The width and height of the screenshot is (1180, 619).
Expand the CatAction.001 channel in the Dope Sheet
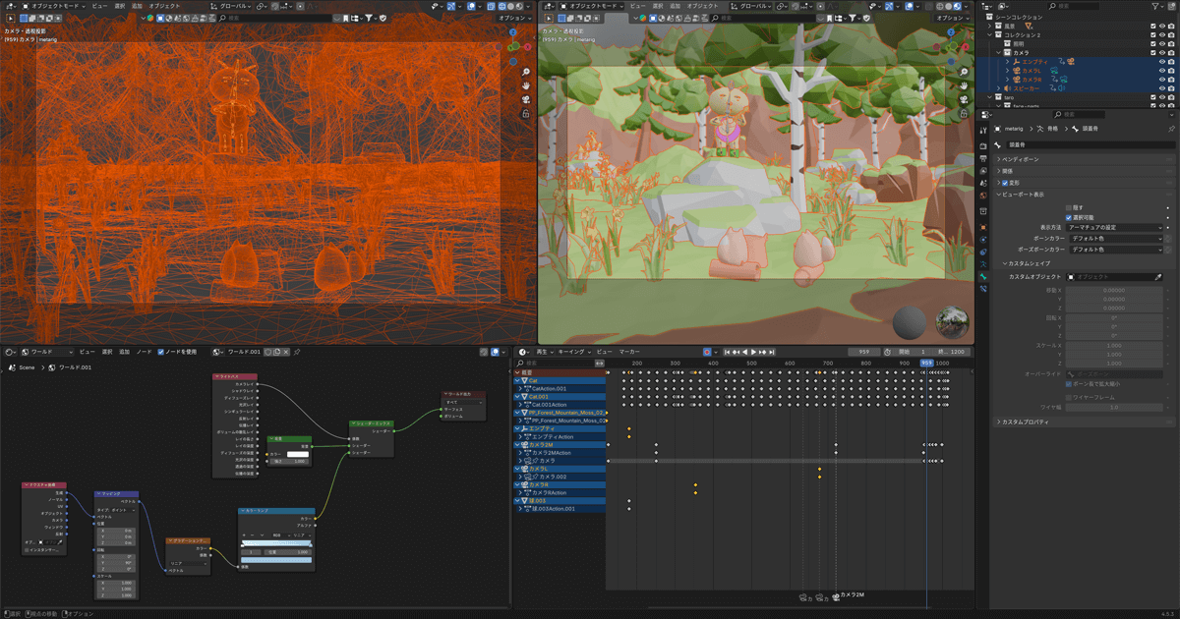[x=520, y=388]
